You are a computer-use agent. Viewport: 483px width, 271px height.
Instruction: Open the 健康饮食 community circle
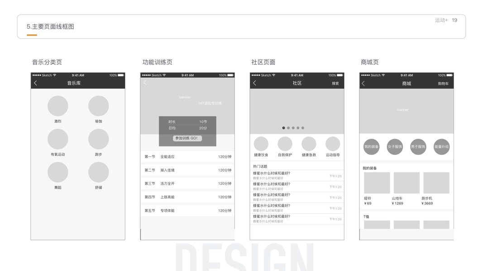coord(261,144)
